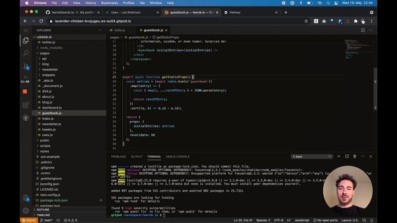Switch to the Railway browser tab
Screen dimensions: 397x223
(x=251, y=12)
